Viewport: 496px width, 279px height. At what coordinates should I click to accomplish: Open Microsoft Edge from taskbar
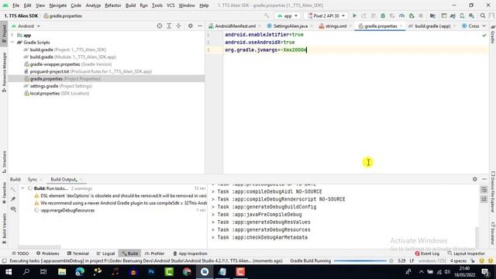tap(80, 272)
